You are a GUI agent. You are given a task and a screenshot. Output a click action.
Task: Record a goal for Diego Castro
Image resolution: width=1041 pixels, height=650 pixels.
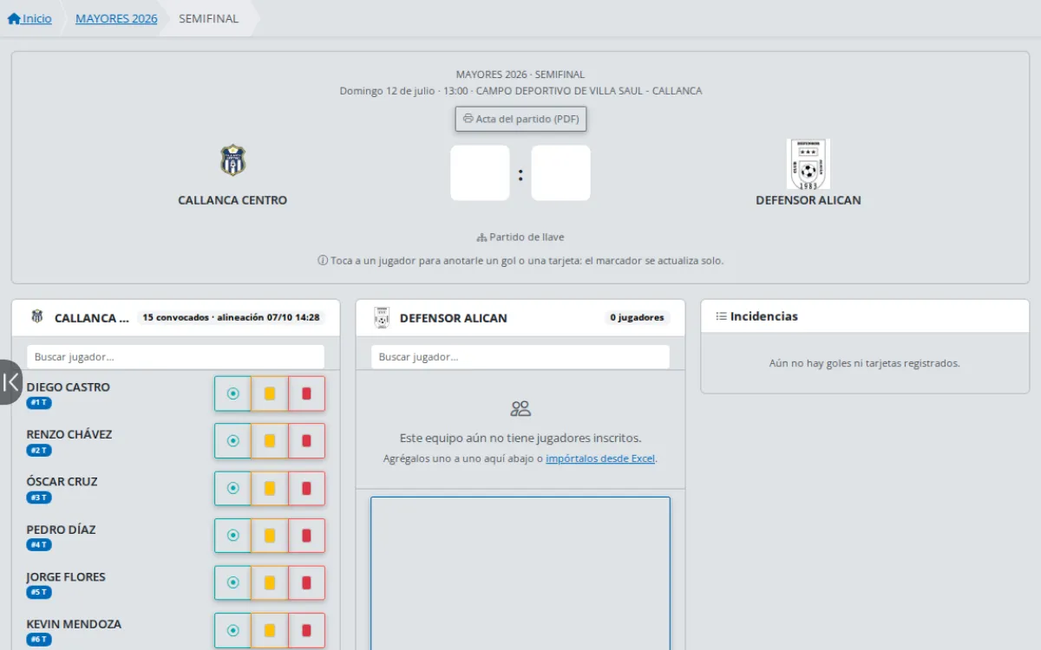pyautogui.click(x=232, y=393)
